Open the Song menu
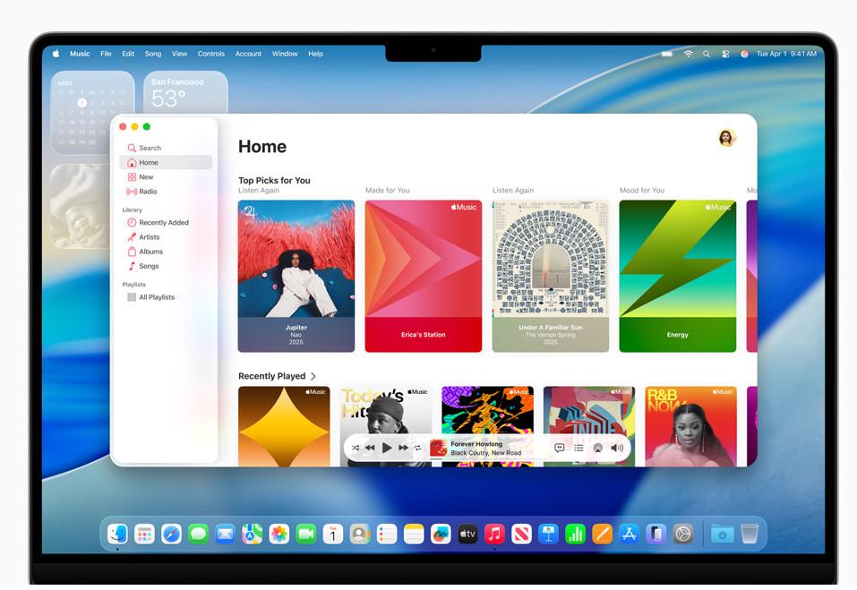This screenshot has width=857, height=590. coord(153,54)
